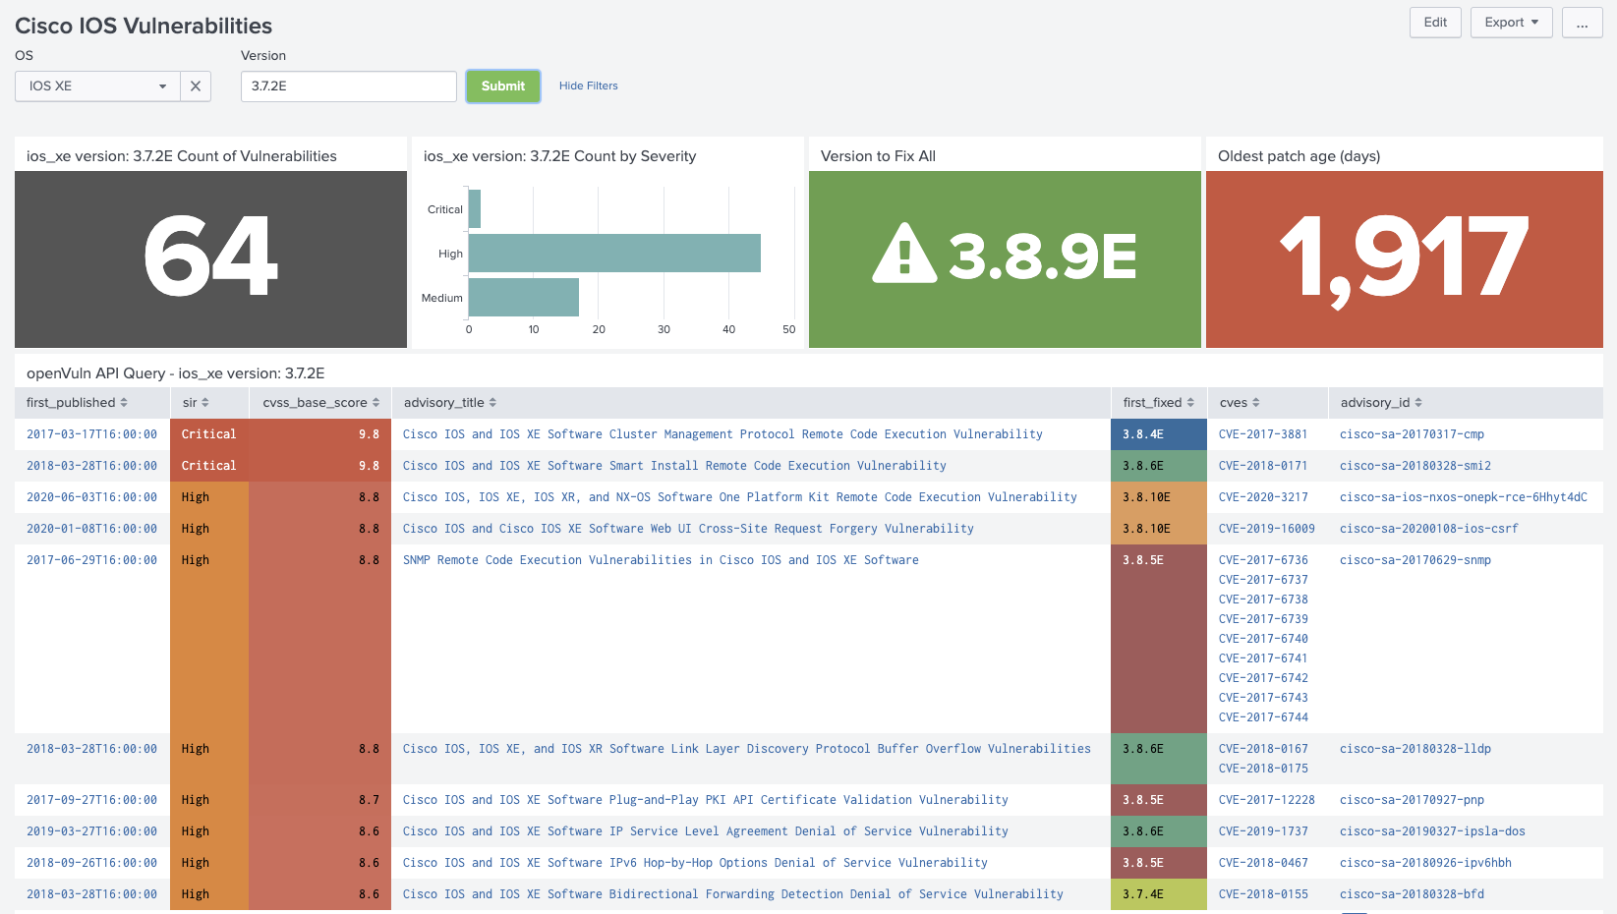
Task: Click the green Submit button
Action: pos(503,86)
